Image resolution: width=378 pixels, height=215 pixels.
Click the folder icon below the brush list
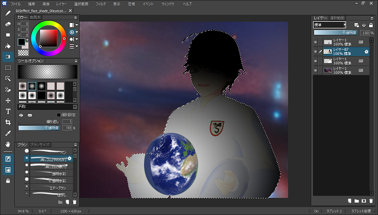60,202
